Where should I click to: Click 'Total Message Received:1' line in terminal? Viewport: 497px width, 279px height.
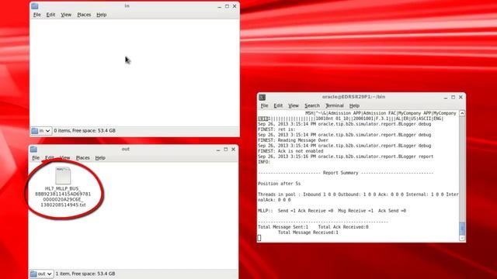308,232
